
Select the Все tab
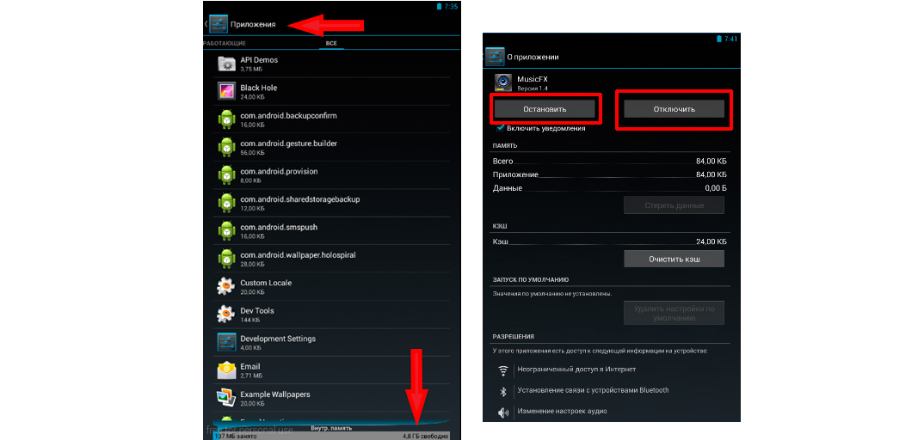[x=330, y=43]
